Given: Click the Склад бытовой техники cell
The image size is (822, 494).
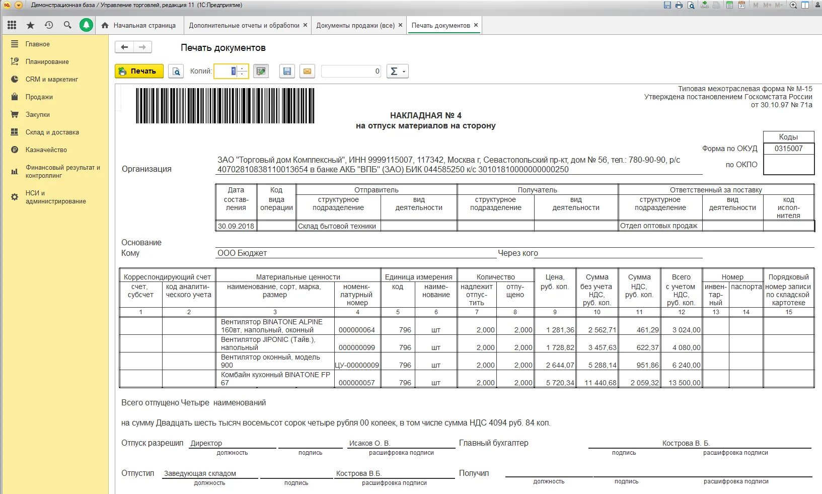Looking at the screenshot, I should coord(338,226).
